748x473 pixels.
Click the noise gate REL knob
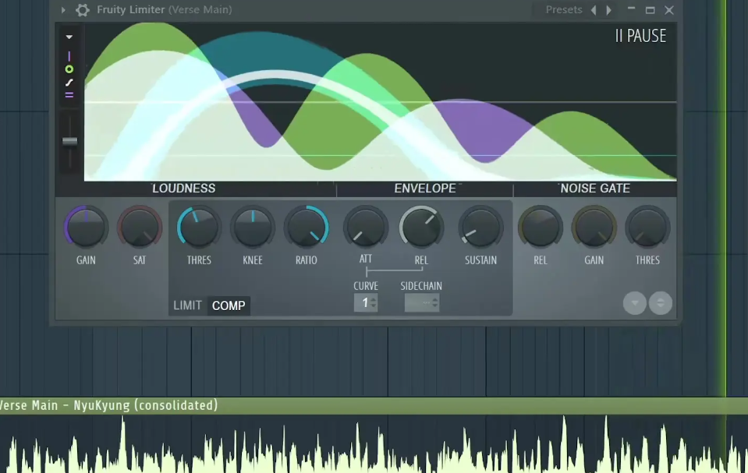[x=541, y=227]
